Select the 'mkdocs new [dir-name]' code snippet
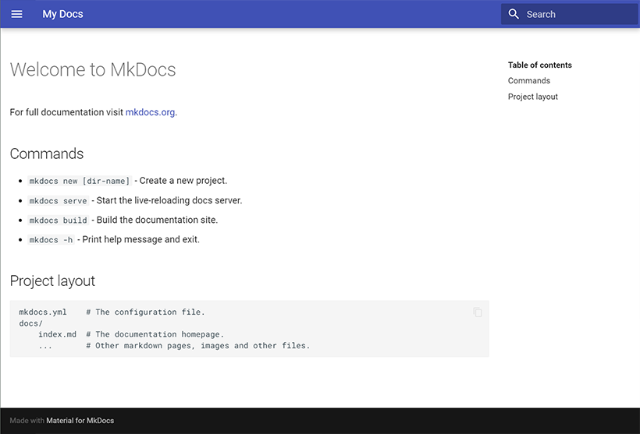The width and height of the screenshot is (640, 434). (x=80, y=181)
